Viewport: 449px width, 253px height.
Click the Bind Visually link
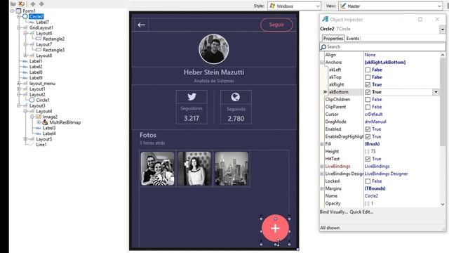click(334, 212)
